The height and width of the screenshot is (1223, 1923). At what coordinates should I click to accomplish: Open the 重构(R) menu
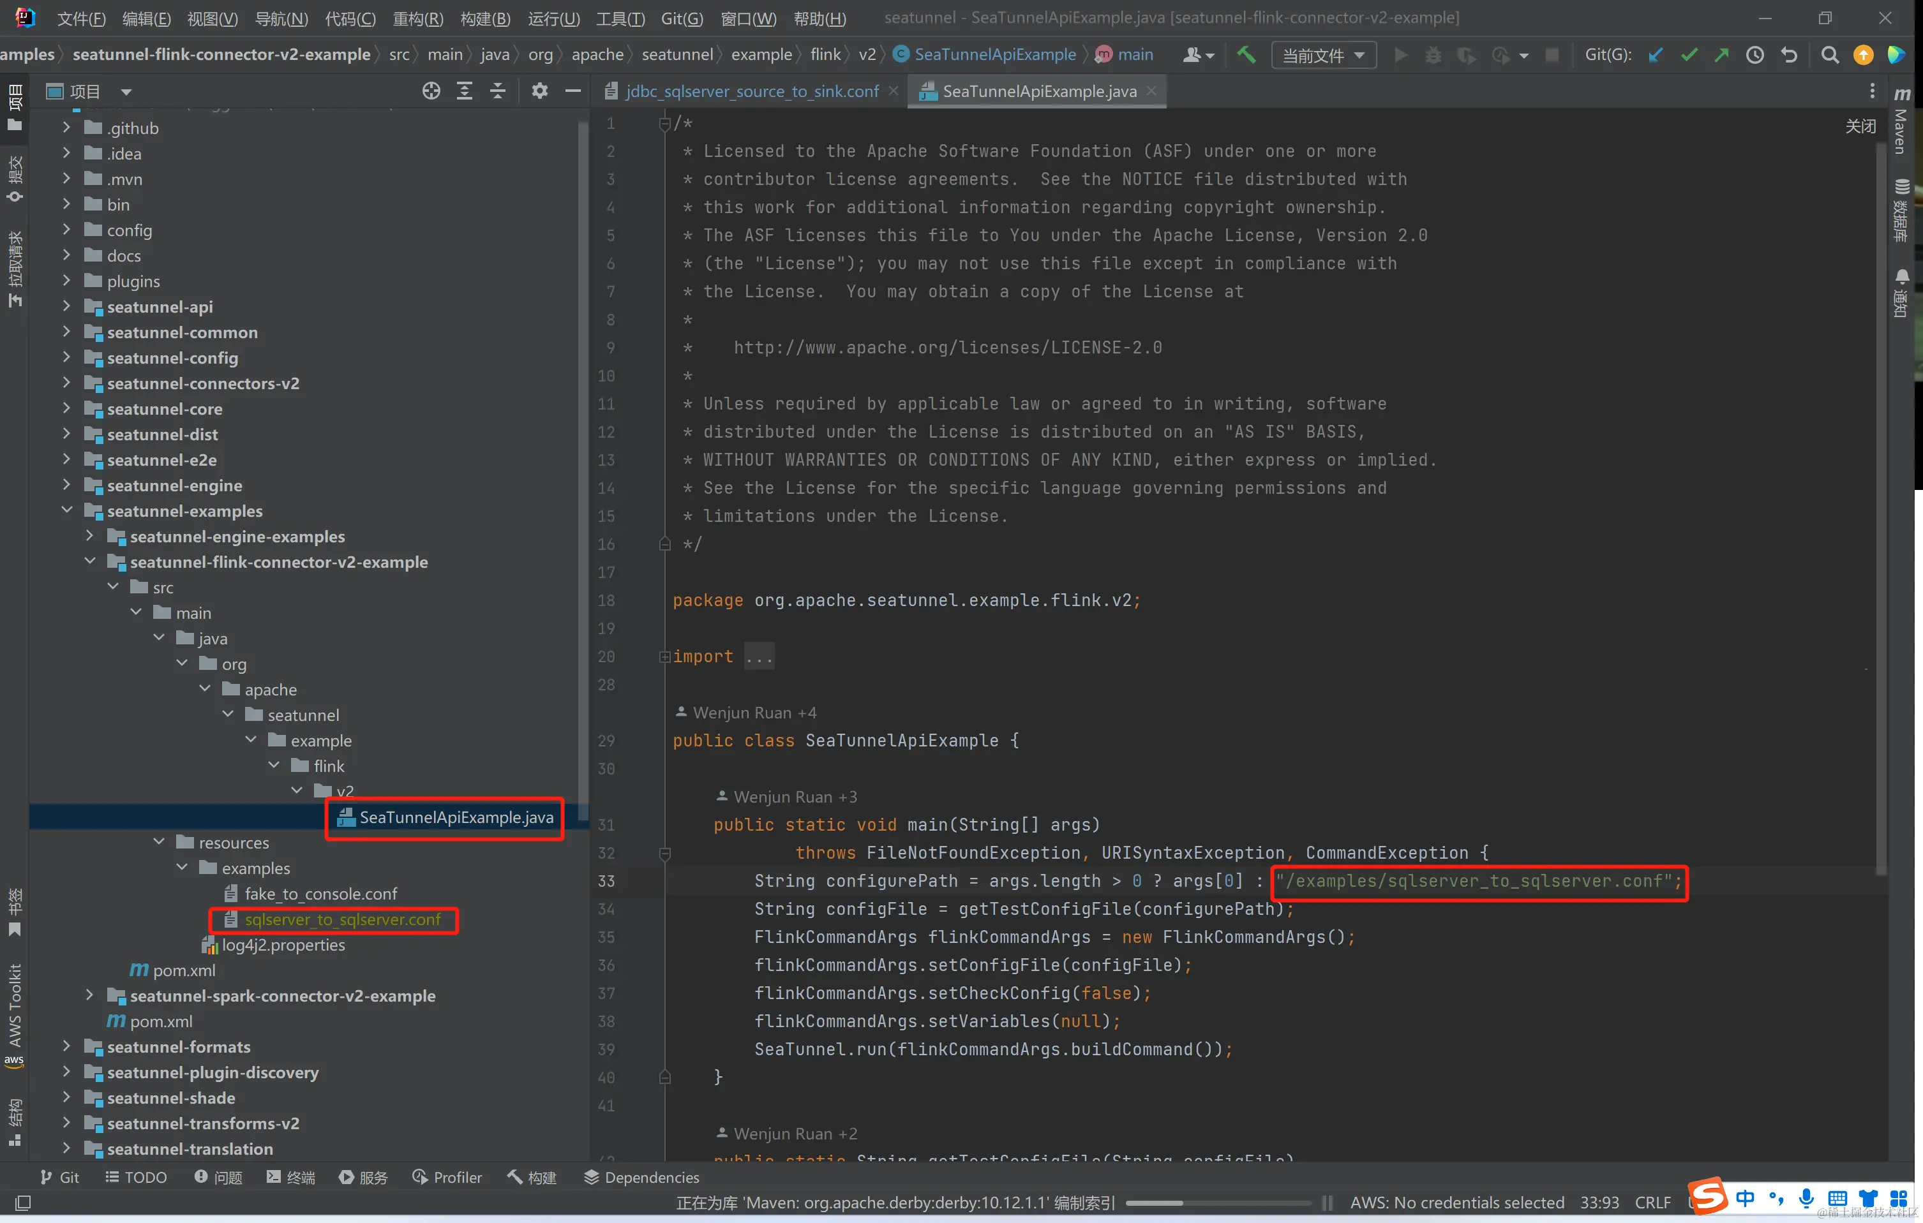pyautogui.click(x=417, y=18)
